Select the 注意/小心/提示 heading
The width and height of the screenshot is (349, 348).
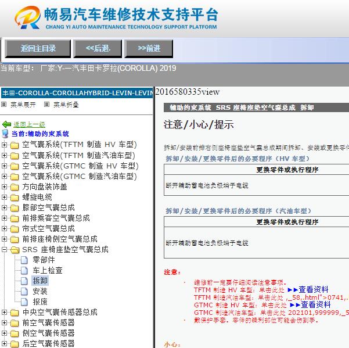[x=199, y=124]
